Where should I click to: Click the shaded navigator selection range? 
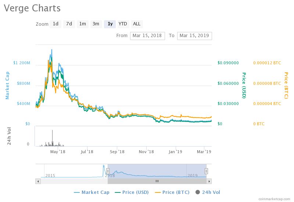(x=157, y=171)
